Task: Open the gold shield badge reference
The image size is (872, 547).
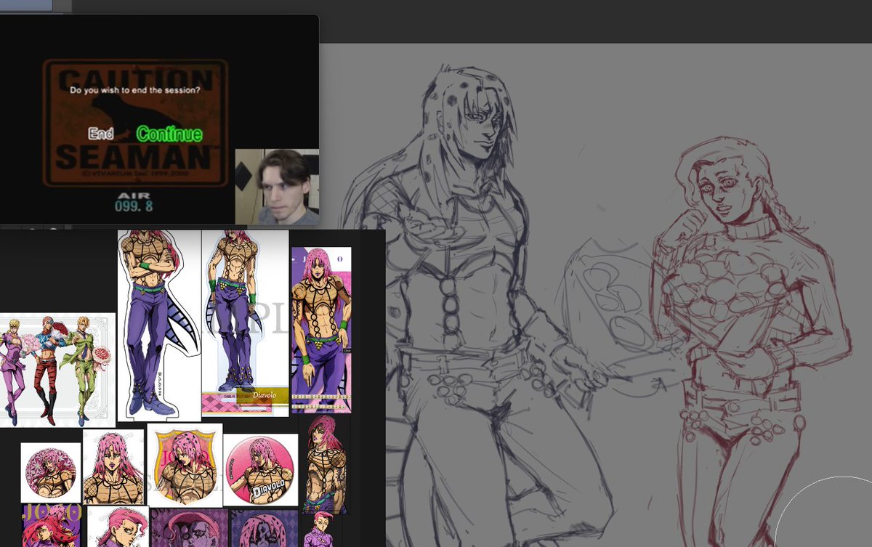Action: pos(185,465)
